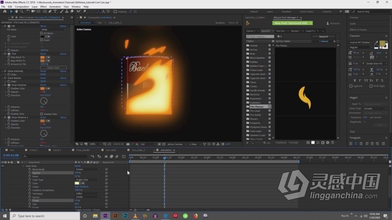Click the Graph Editor icon in timeline
Screen dimensions: 392x220
coord(124,157)
